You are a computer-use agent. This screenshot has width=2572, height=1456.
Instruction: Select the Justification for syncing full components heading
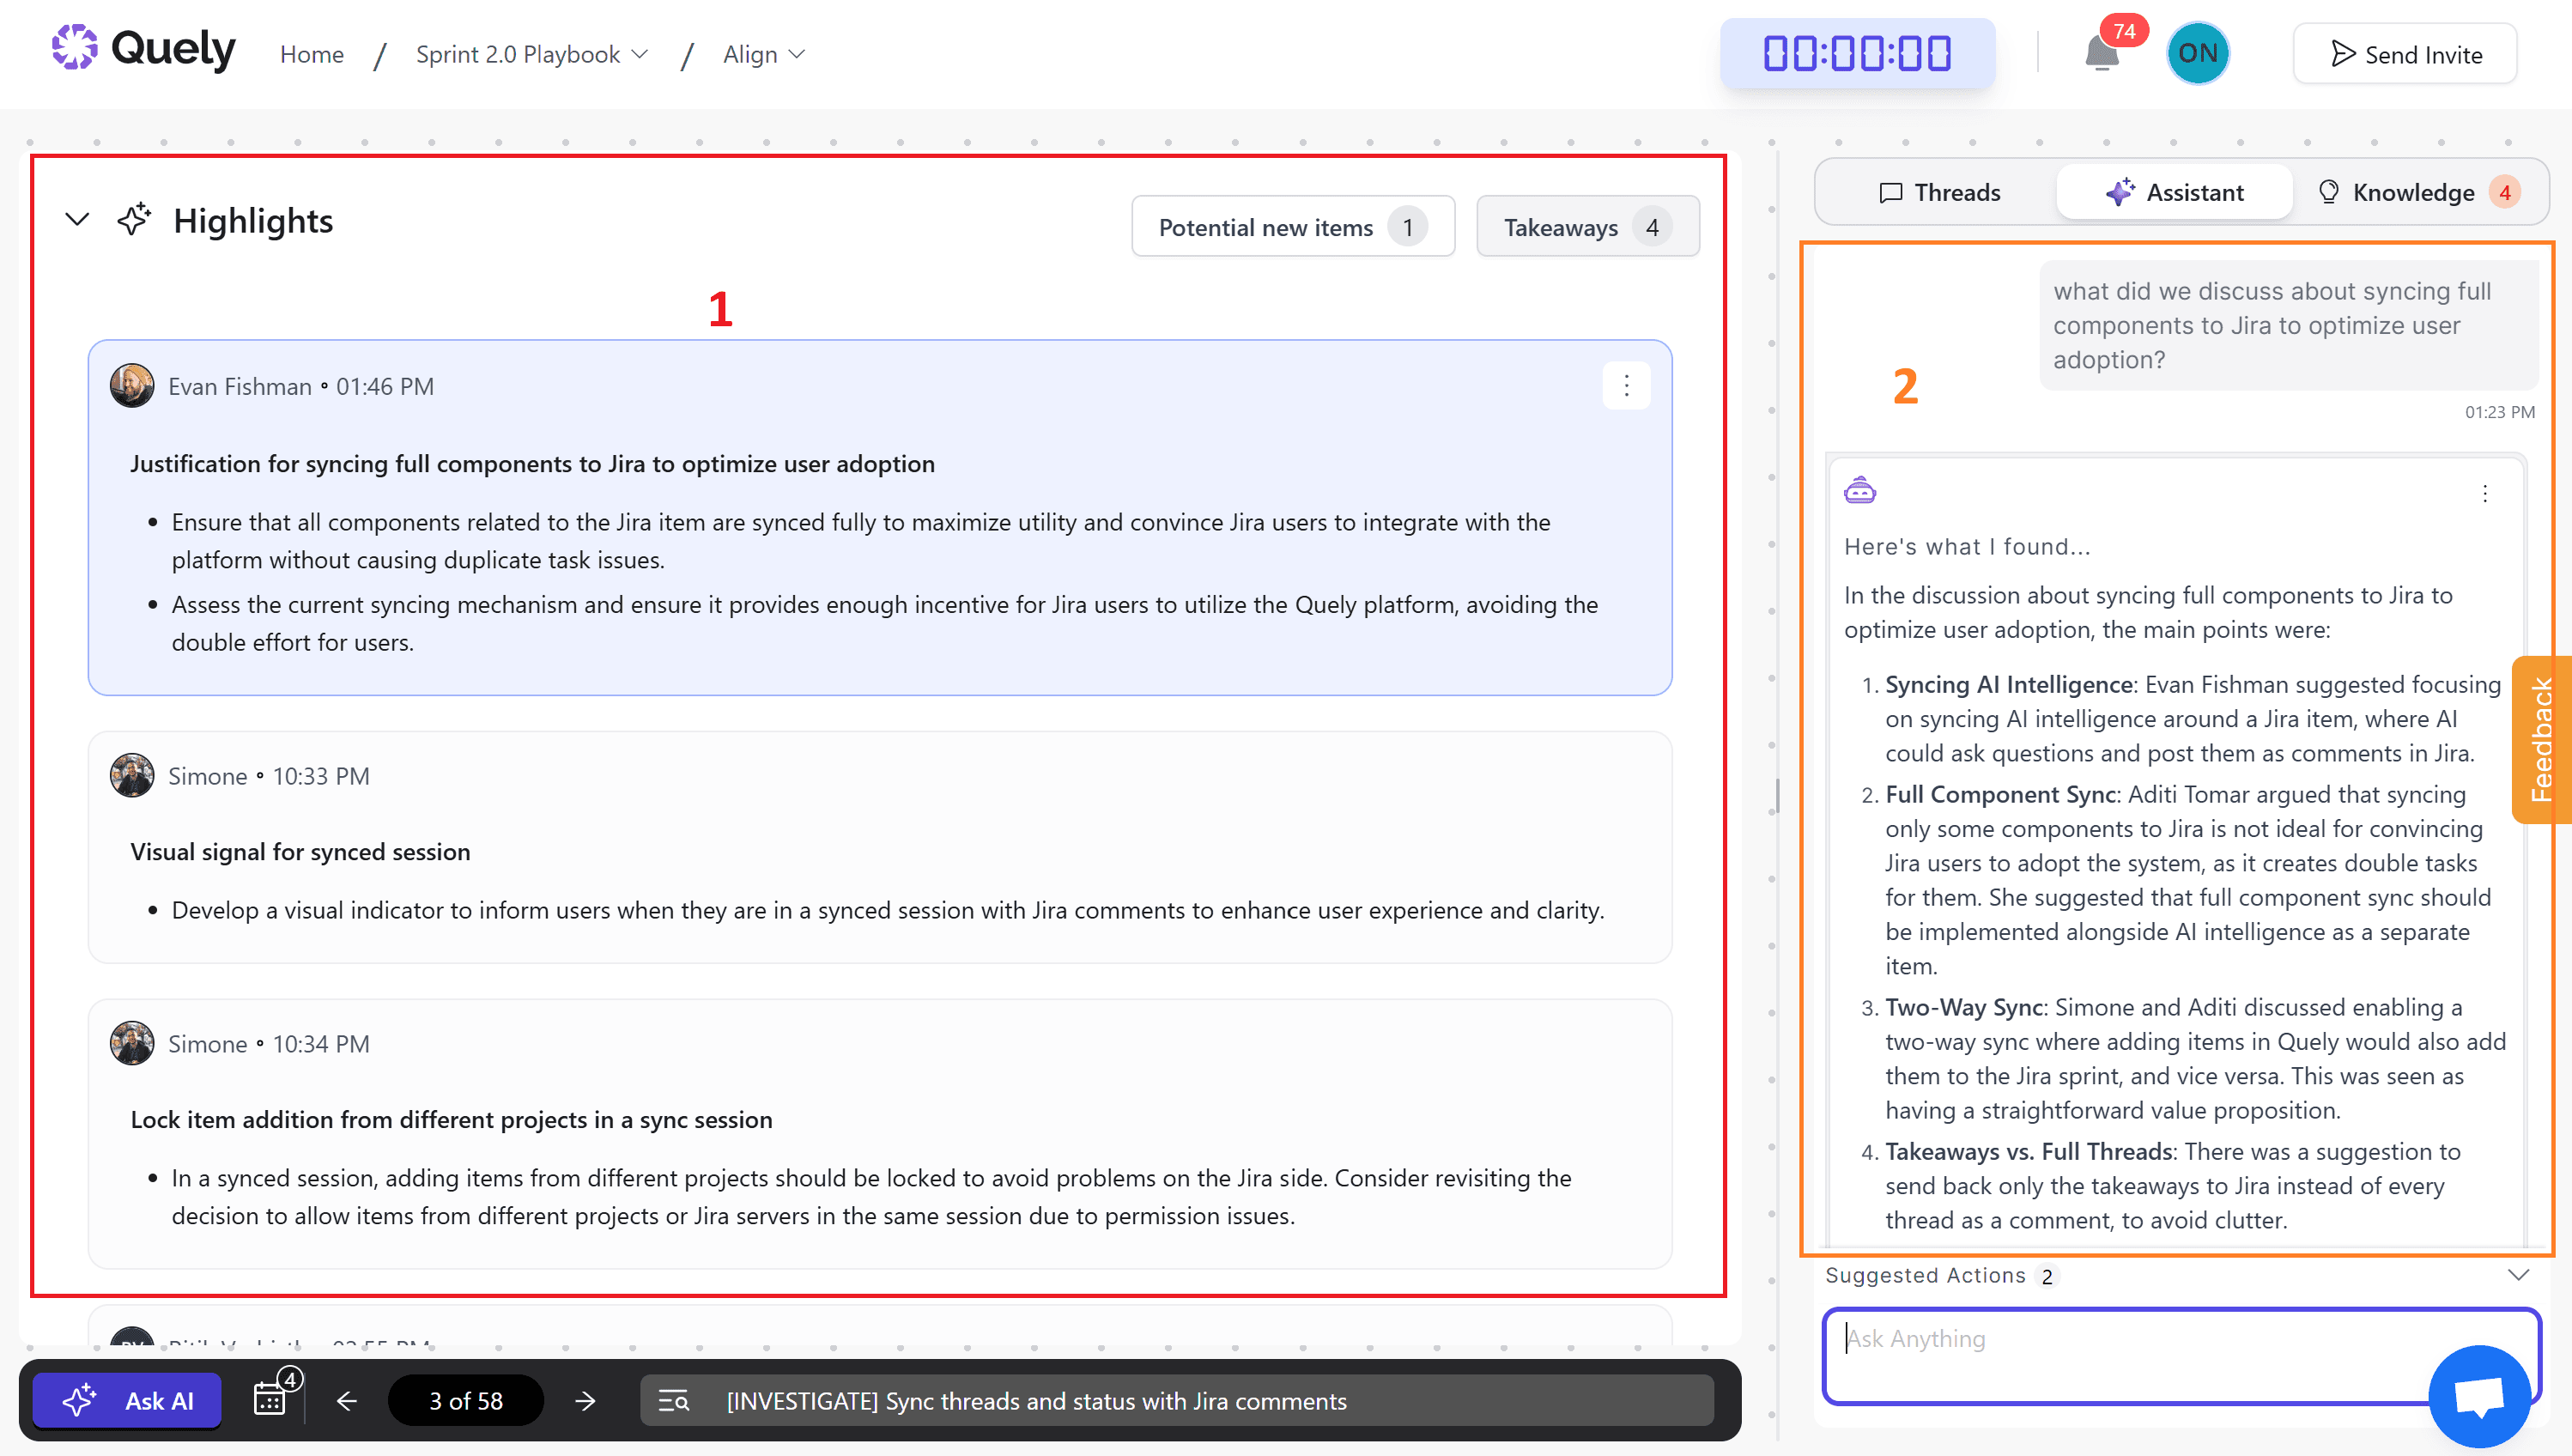click(532, 464)
